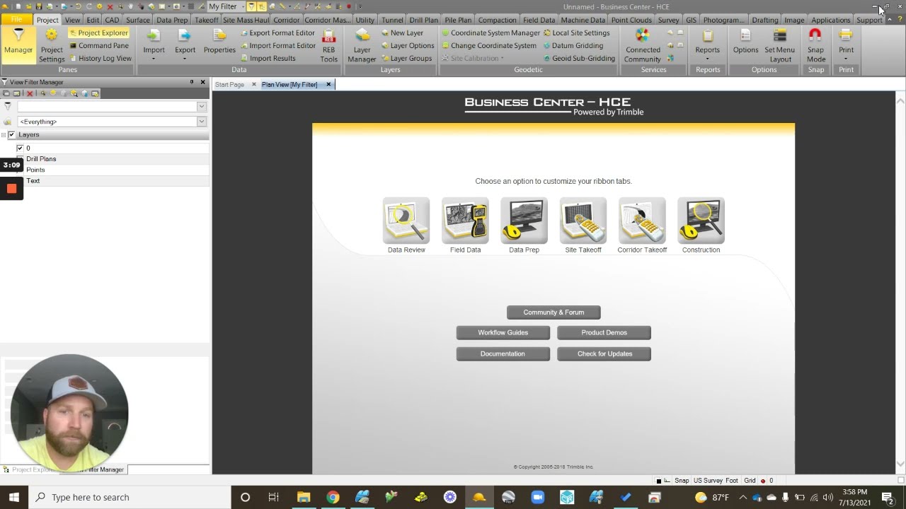Open Project Settings
The width and height of the screenshot is (906, 509).
(52, 45)
